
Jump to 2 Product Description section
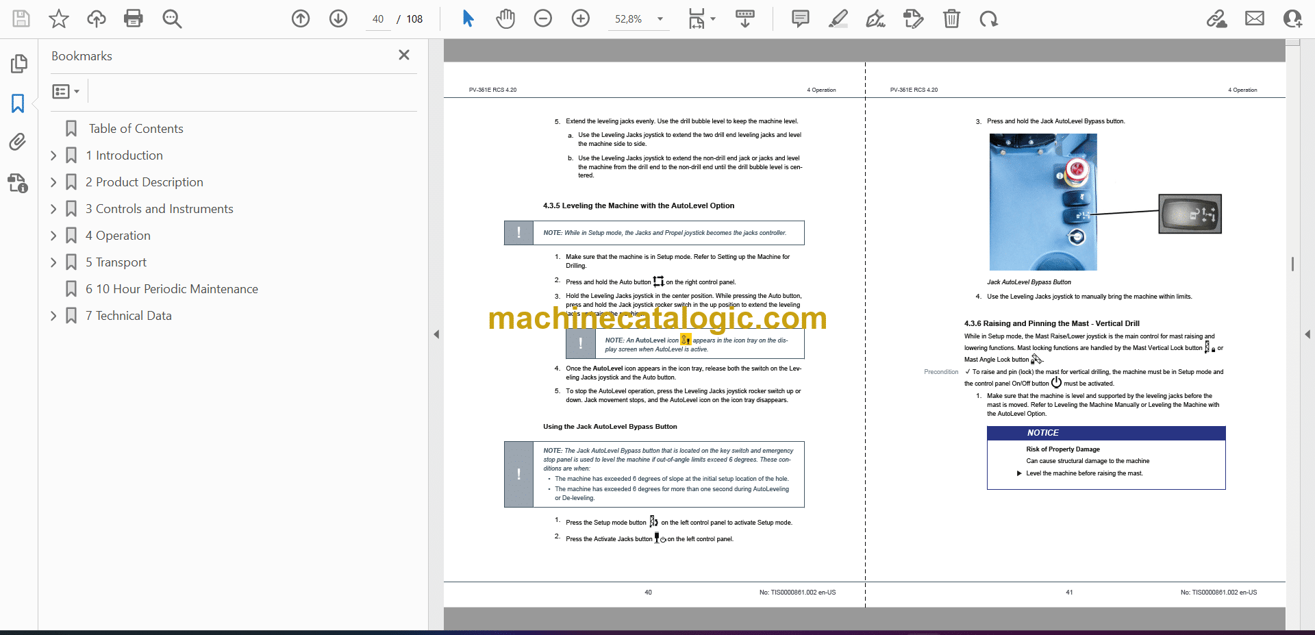pyautogui.click(x=145, y=182)
